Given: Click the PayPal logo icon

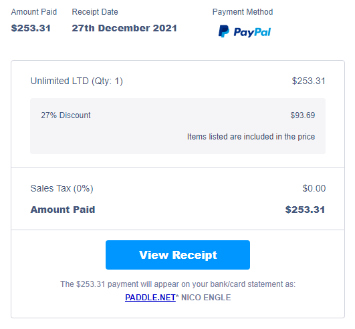Looking at the screenshot, I should pos(224,31).
